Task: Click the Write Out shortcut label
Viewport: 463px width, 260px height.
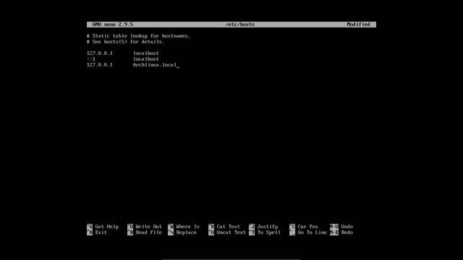Action: pyautogui.click(x=148, y=227)
